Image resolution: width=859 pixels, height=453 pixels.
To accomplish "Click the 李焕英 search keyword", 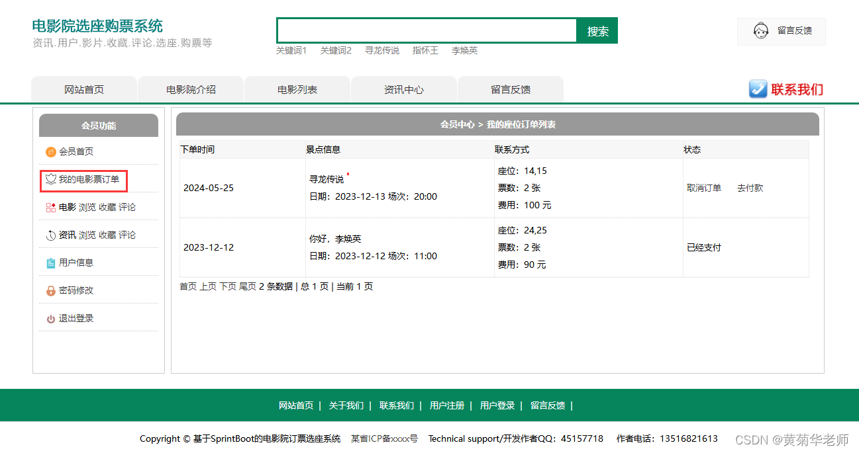I will [464, 50].
